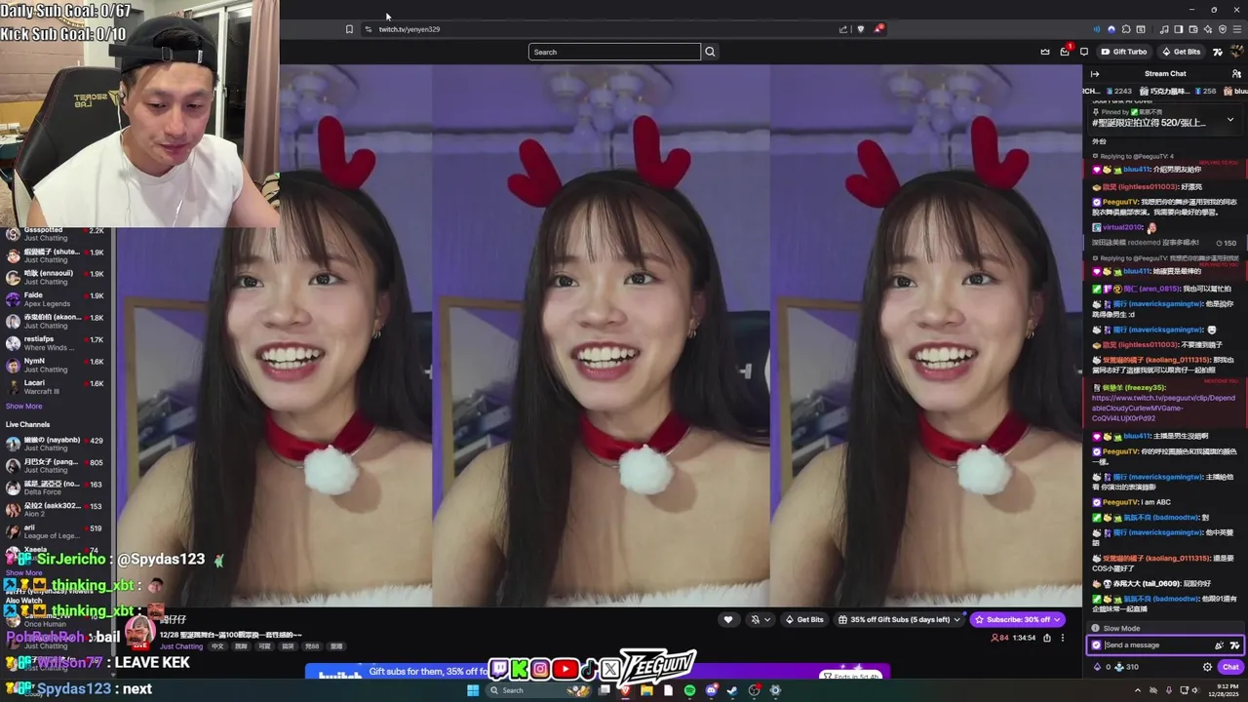The height and width of the screenshot is (702, 1248).
Task: Click the Windows Start button
Action: point(473,690)
